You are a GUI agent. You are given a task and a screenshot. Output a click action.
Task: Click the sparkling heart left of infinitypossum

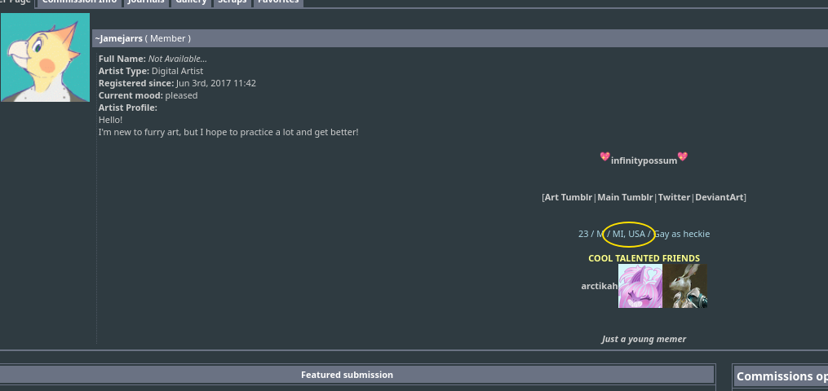[604, 157]
